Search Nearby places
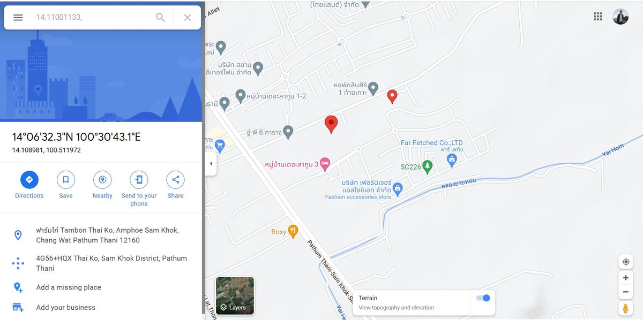The image size is (643, 320). (x=102, y=179)
